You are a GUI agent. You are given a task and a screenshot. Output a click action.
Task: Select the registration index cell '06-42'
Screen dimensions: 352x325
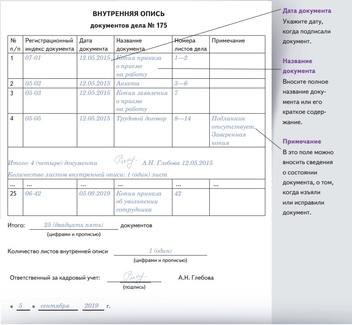(x=33, y=193)
